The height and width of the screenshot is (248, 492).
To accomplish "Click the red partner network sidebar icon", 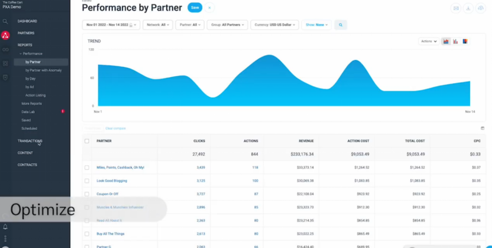I will pos(5,35).
